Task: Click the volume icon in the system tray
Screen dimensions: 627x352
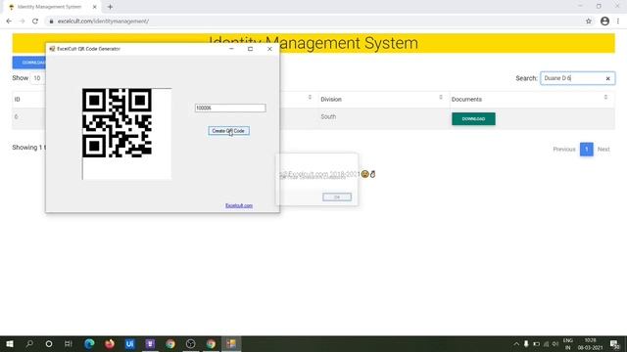Action: click(x=555, y=343)
